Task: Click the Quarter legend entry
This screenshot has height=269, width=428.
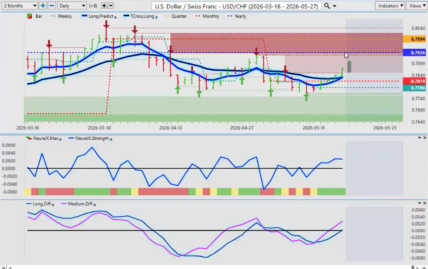Action: pos(175,17)
